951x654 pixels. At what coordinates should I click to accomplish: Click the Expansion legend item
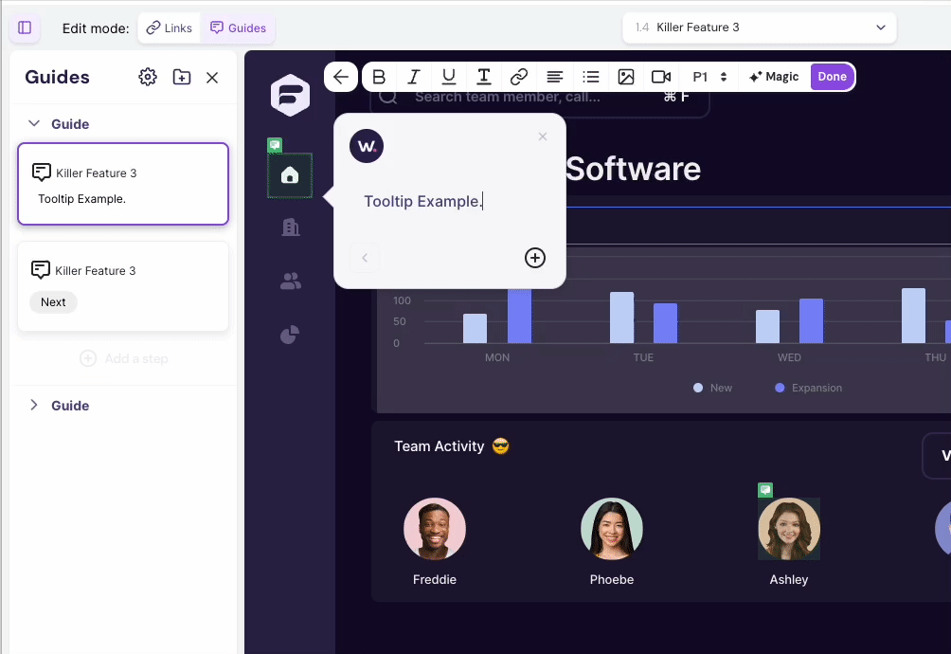click(809, 388)
